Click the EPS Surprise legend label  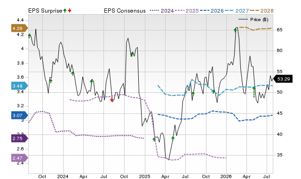[x=45, y=11]
